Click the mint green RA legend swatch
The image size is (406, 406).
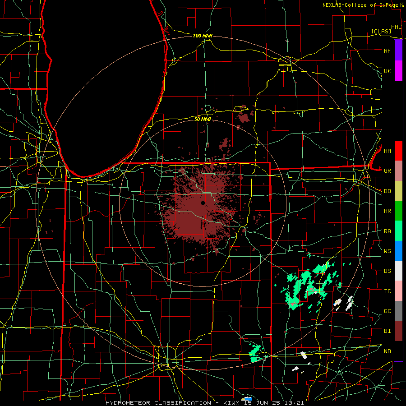click(x=398, y=231)
